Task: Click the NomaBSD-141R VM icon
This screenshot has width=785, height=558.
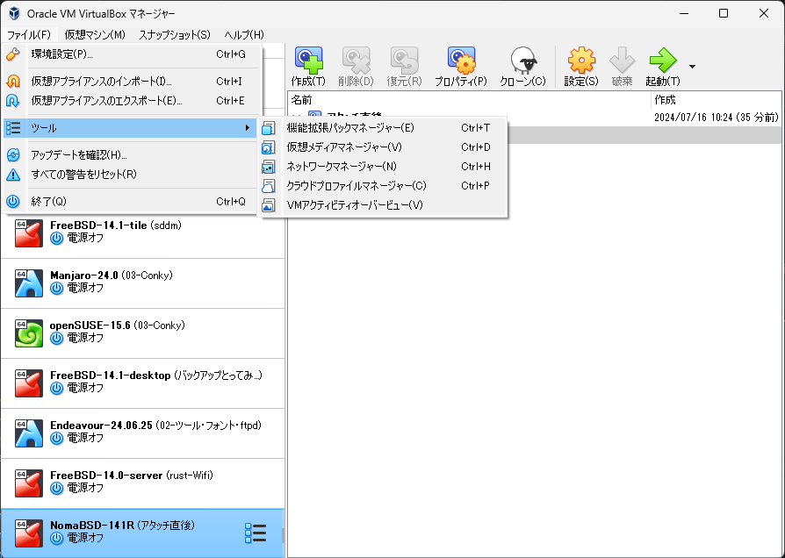Action: pyautogui.click(x=28, y=533)
